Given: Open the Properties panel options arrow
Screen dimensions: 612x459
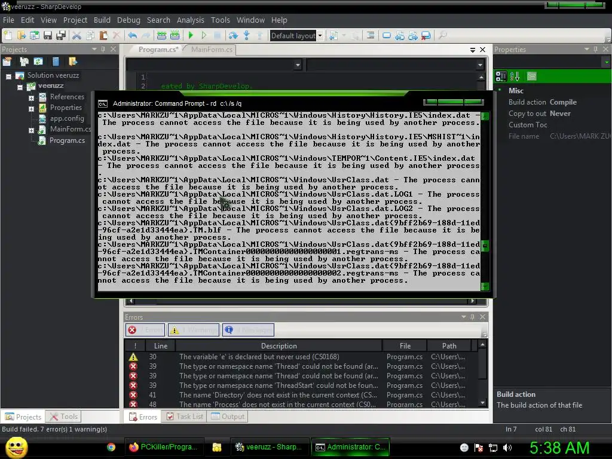Looking at the screenshot, I should 586,49.
